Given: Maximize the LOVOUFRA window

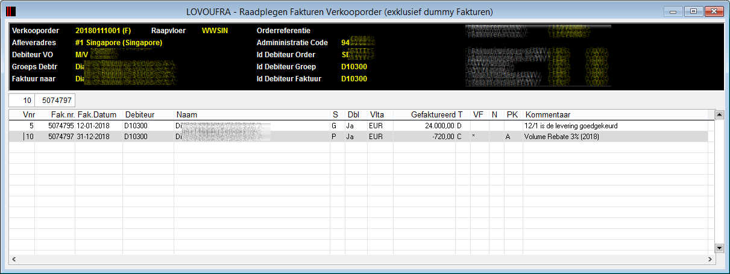Looking at the screenshot, I should (693, 11).
